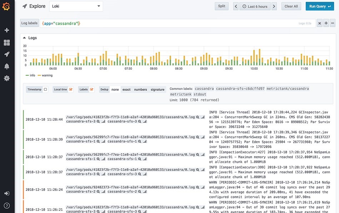
Task: Click the Run Query button
Action: coord(320,6)
